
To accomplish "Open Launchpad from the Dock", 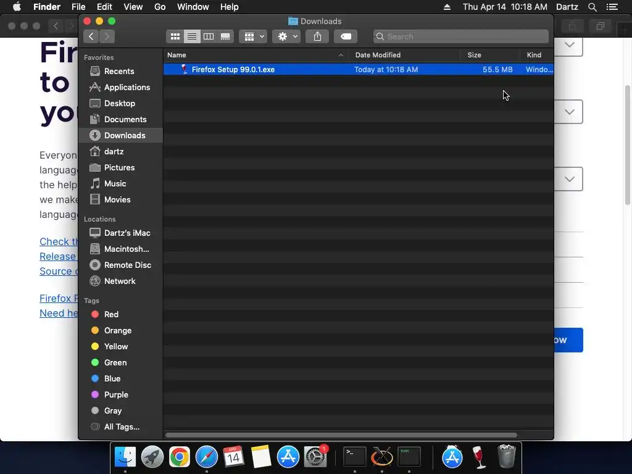I will coord(152,457).
